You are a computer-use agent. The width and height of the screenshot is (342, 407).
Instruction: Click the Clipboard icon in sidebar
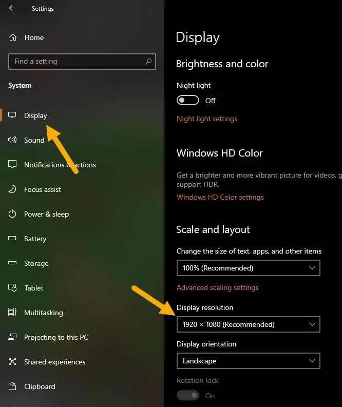coord(12,386)
